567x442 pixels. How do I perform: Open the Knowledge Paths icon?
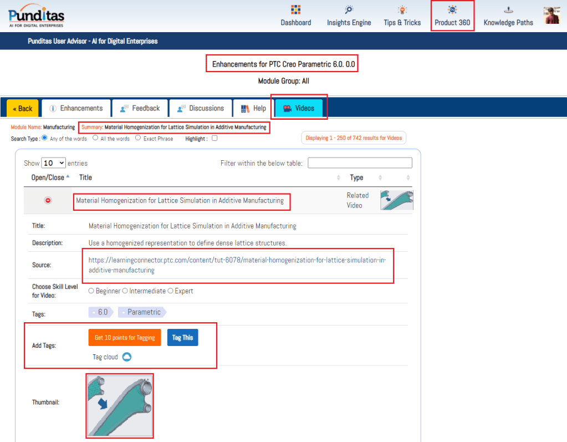pyautogui.click(x=508, y=10)
